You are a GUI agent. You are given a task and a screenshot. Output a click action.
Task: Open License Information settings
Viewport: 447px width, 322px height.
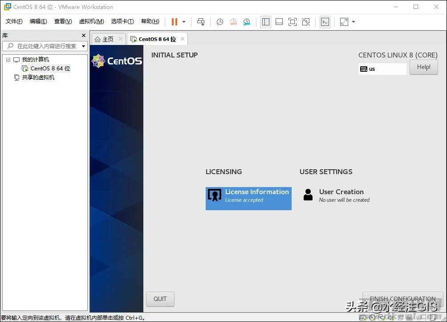pyautogui.click(x=248, y=199)
